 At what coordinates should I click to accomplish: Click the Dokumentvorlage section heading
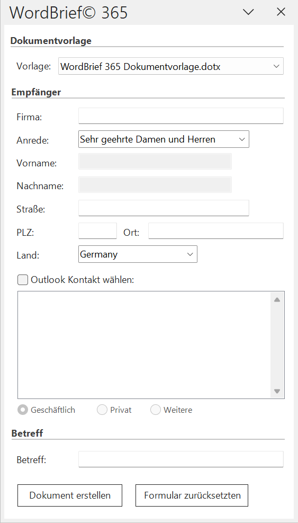point(51,41)
